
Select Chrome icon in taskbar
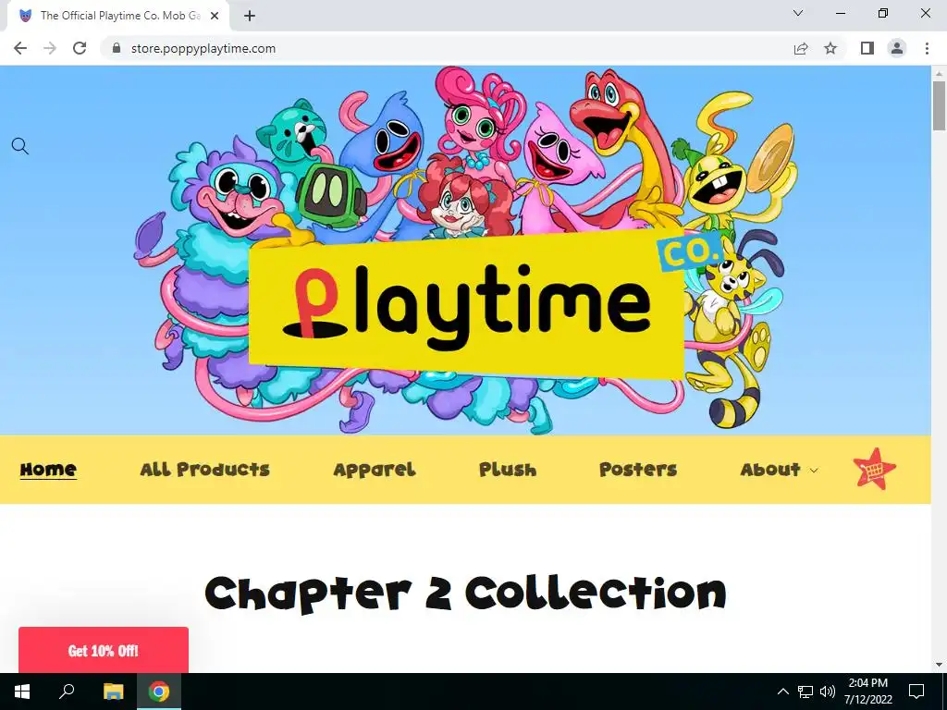point(159,692)
